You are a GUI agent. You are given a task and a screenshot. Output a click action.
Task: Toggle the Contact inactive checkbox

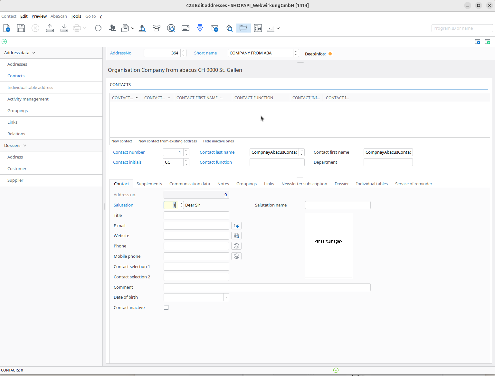[x=166, y=308]
